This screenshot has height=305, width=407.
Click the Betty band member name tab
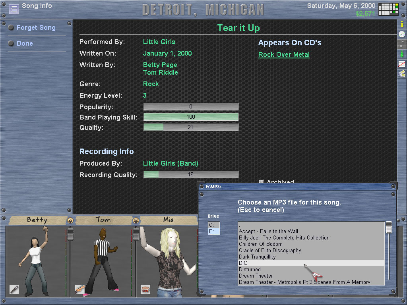(37, 220)
